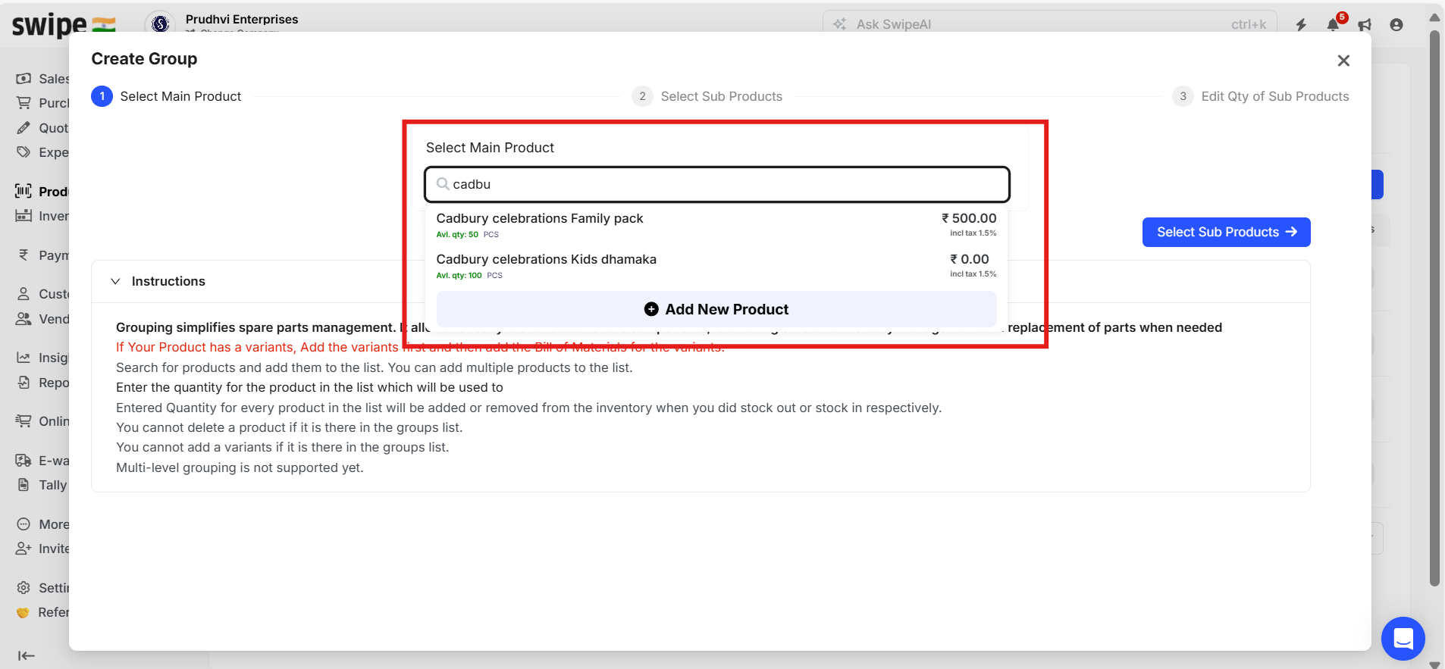Image resolution: width=1445 pixels, height=669 pixels.
Task: Open the Expenses tag sidebar icon
Action: tap(24, 152)
